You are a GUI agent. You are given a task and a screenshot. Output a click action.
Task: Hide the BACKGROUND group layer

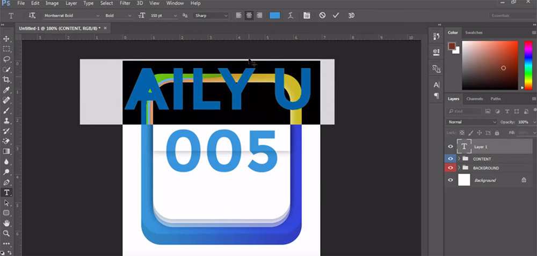click(451, 168)
